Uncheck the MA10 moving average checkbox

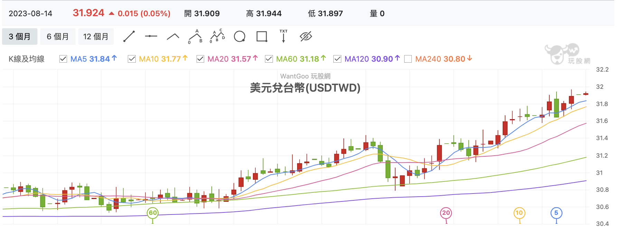click(x=132, y=59)
